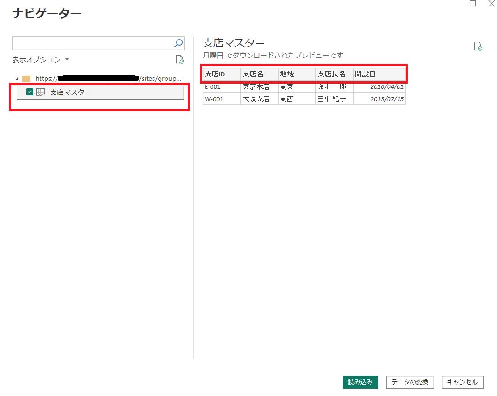Collapse the SharePoint site tree node

[16, 79]
